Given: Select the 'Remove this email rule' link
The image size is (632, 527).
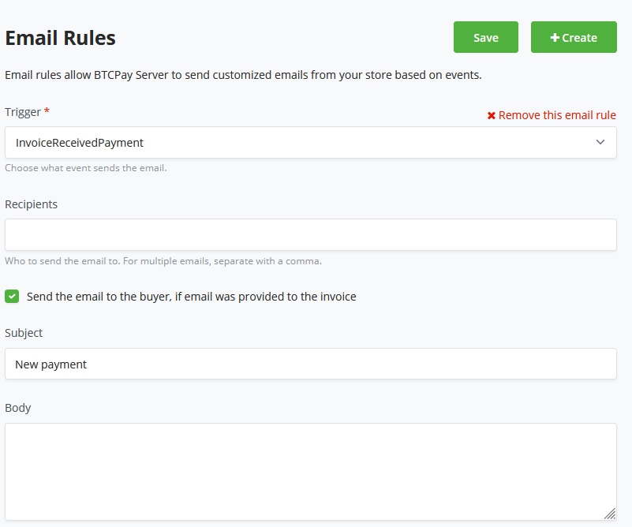Looking at the screenshot, I should coord(556,115).
